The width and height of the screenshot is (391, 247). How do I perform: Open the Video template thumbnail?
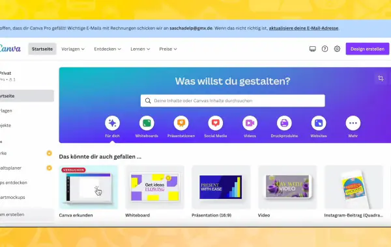pyautogui.click(x=287, y=187)
